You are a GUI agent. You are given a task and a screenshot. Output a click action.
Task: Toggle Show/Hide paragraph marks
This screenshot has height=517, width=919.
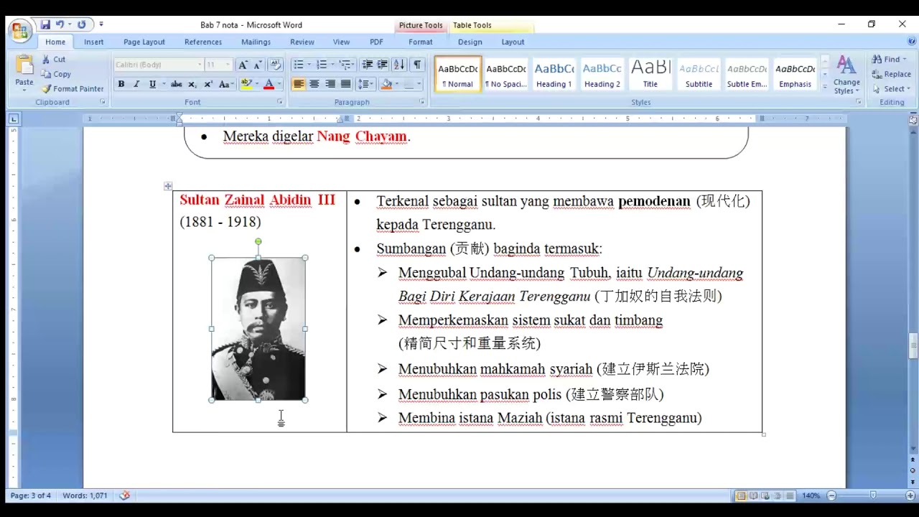pos(417,65)
